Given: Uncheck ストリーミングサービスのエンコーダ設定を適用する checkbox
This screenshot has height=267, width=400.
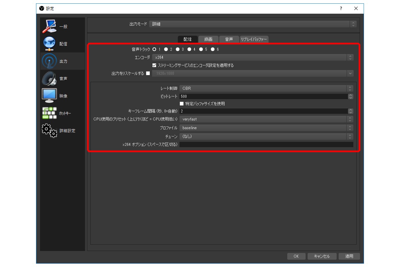Looking at the screenshot, I should tap(154, 65).
